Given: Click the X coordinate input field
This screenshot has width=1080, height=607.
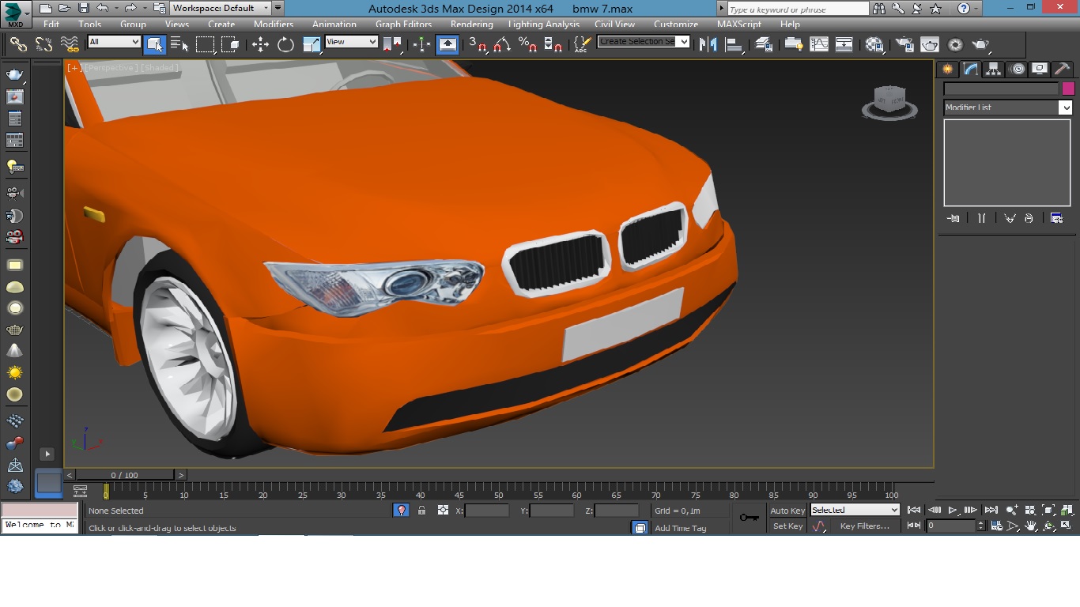Looking at the screenshot, I should coord(487,511).
